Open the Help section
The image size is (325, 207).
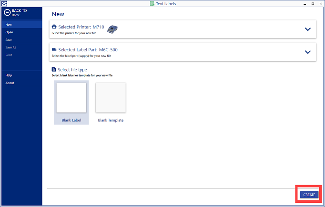[x=9, y=75]
